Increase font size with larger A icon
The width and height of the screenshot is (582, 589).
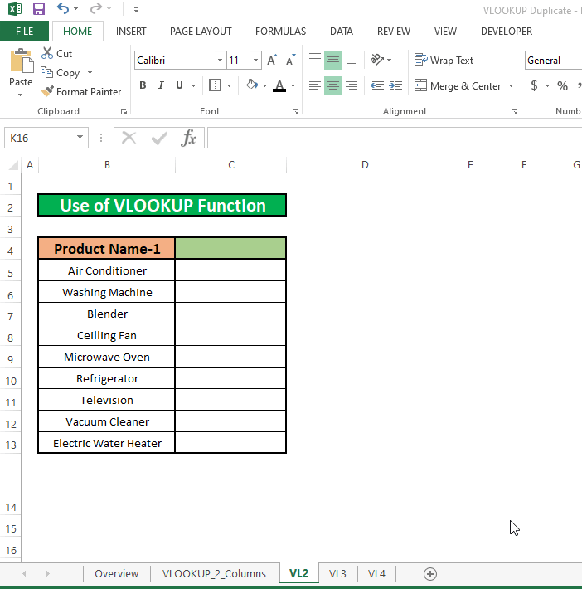pos(272,60)
